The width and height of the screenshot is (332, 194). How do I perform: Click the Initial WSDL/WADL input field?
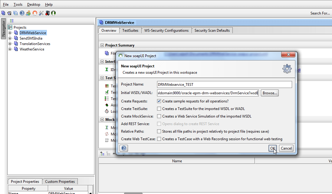click(x=208, y=93)
